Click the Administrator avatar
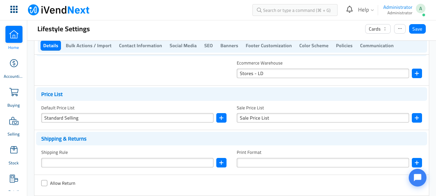 pyautogui.click(x=421, y=9)
